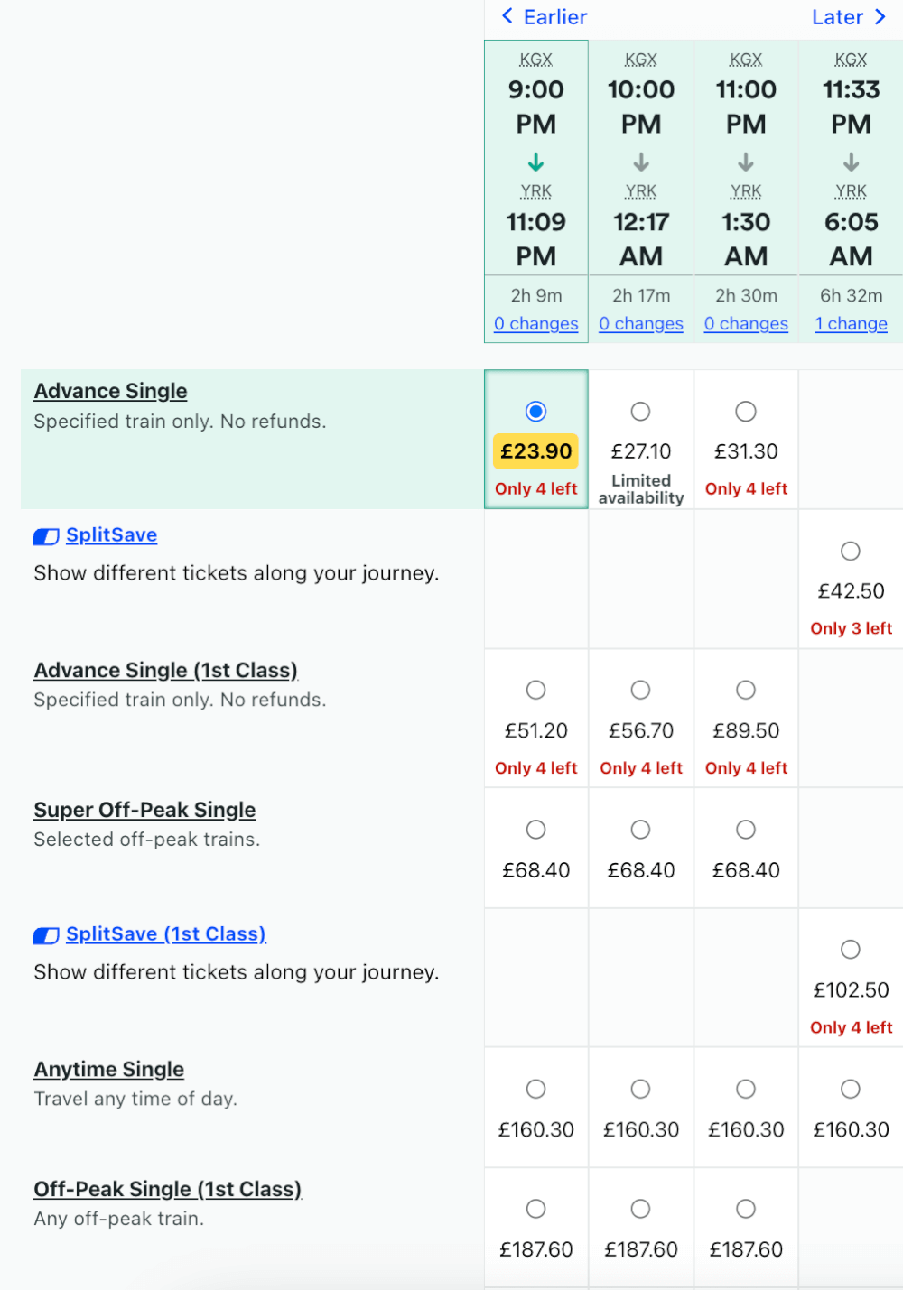This screenshot has width=903, height=1290.
Task: Pick the £102.50 SplitSave 1st Class radio
Action: pos(851,950)
